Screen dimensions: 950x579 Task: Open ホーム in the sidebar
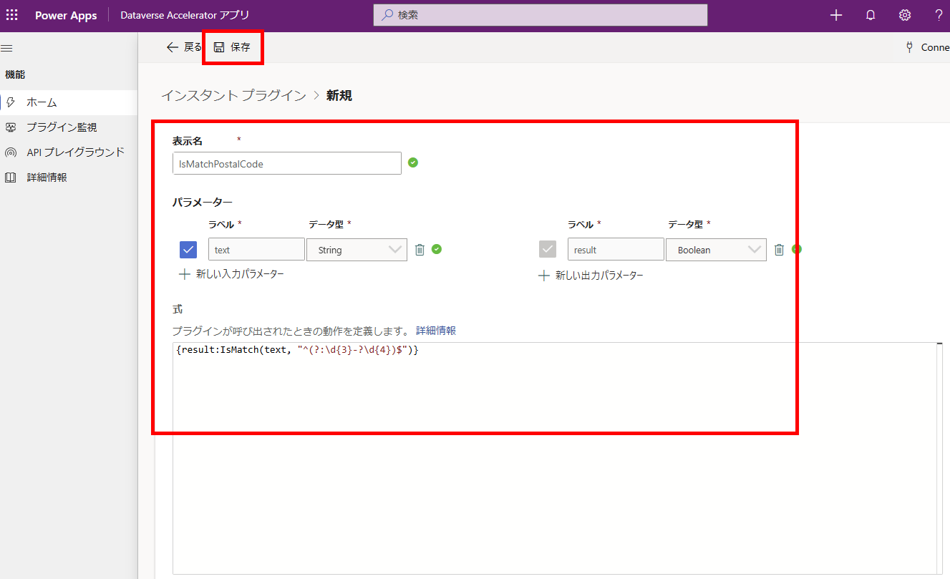click(42, 102)
